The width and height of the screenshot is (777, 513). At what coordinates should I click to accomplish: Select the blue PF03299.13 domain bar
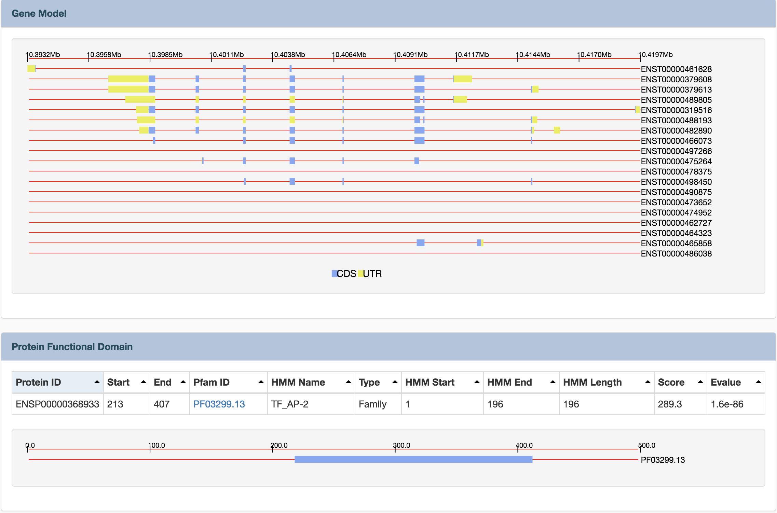click(413, 459)
